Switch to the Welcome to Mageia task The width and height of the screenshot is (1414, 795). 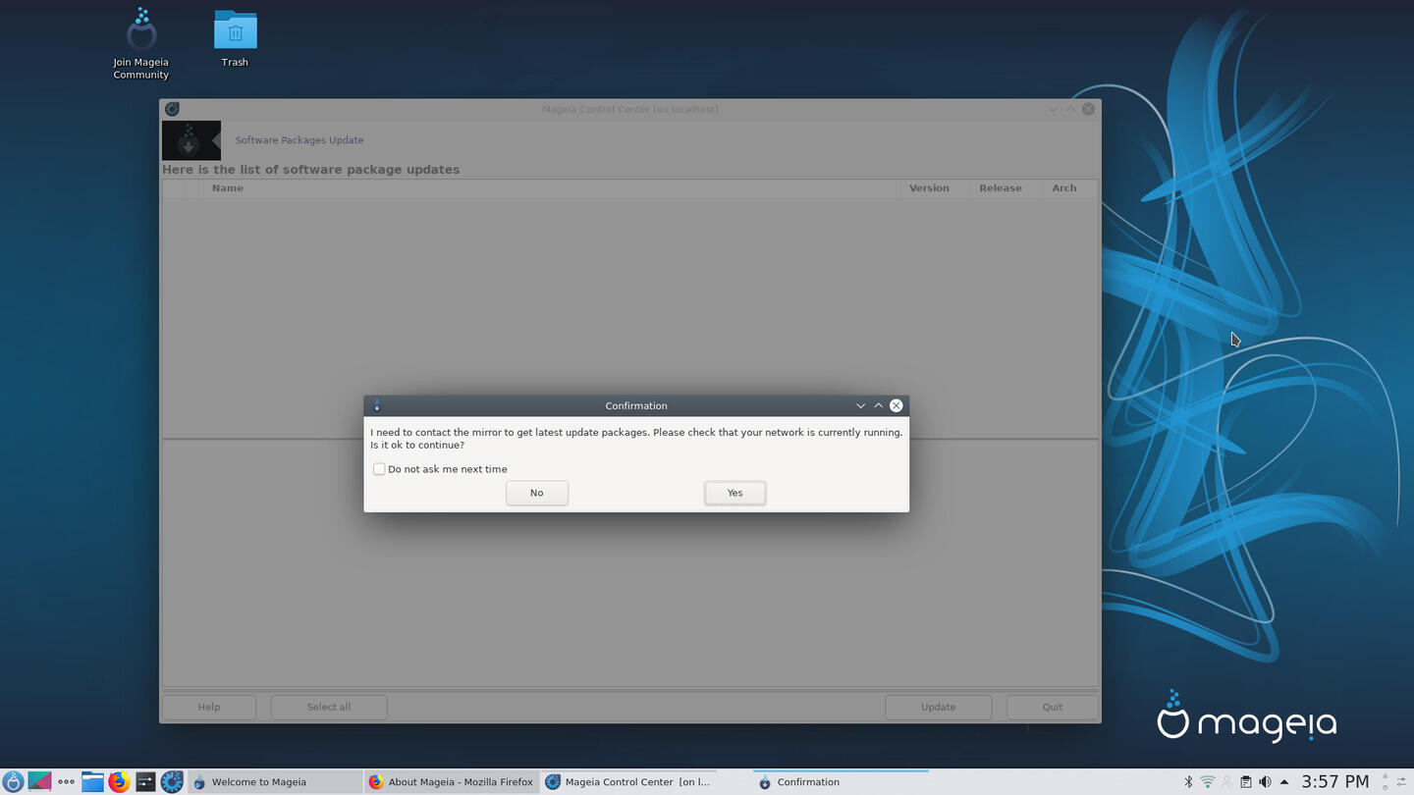point(275,782)
